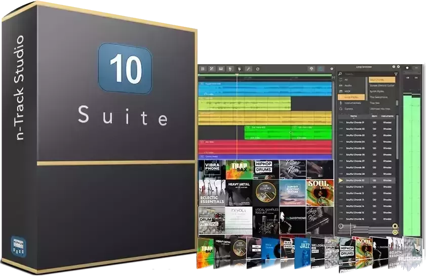
Task: Click the circle loop icon in toolbar
Action: coord(257,69)
